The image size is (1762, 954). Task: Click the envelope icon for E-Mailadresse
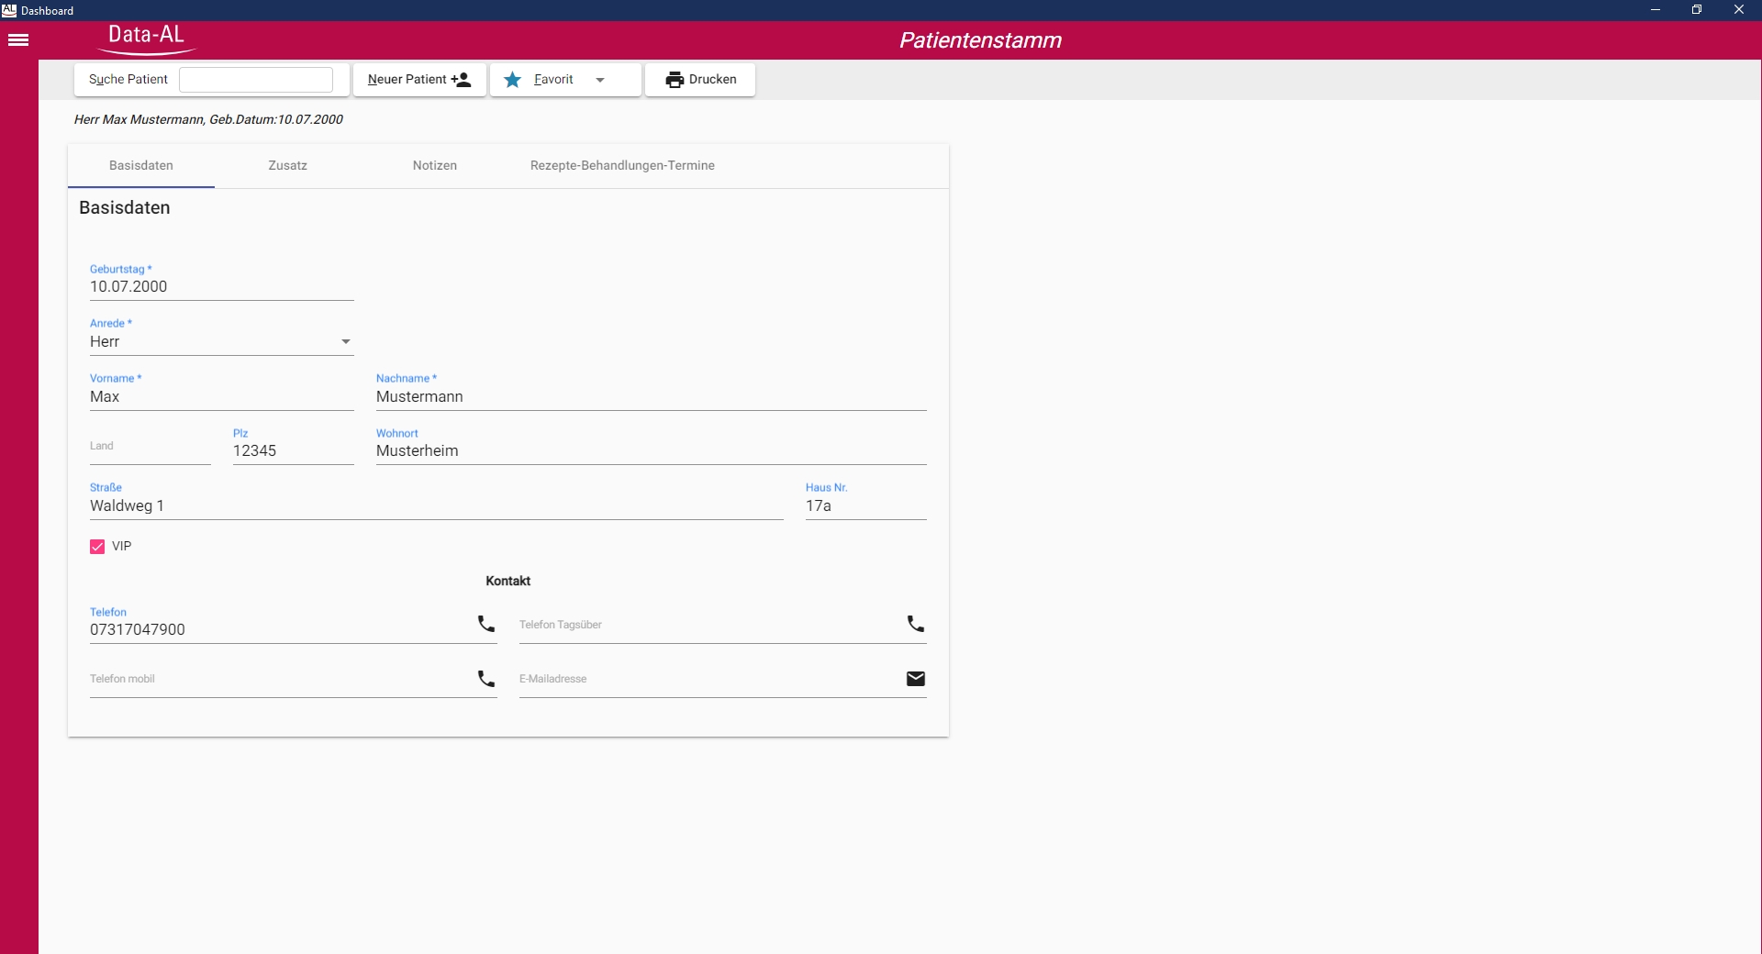click(916, 679)
